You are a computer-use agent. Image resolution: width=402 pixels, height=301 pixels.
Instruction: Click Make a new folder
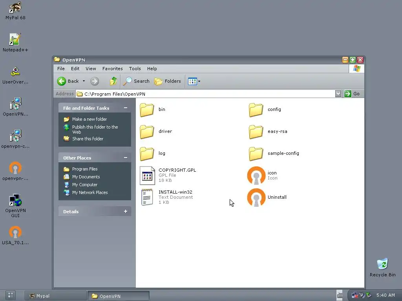coord(85,119)
